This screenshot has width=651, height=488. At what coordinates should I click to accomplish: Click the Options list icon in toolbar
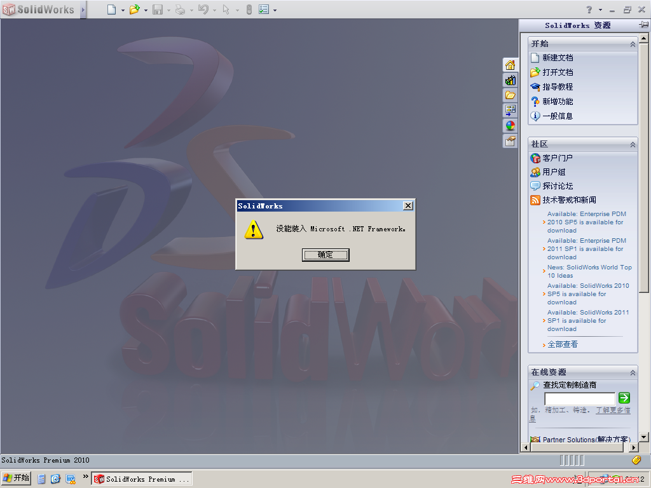(264, 10)
